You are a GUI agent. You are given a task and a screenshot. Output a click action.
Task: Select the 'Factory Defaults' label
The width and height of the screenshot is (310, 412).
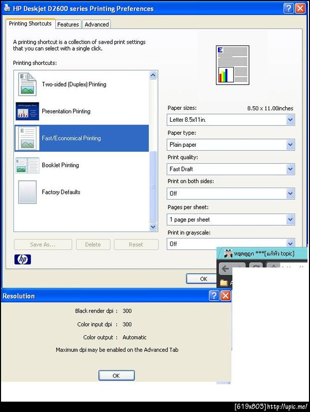pos(61,192)
